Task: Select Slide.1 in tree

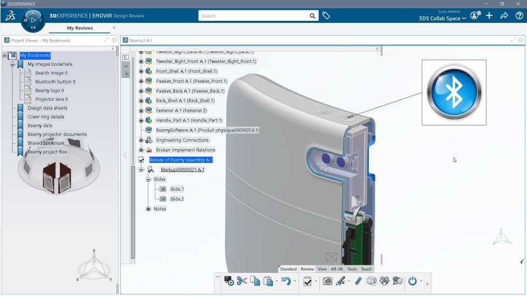Action: 177,189
